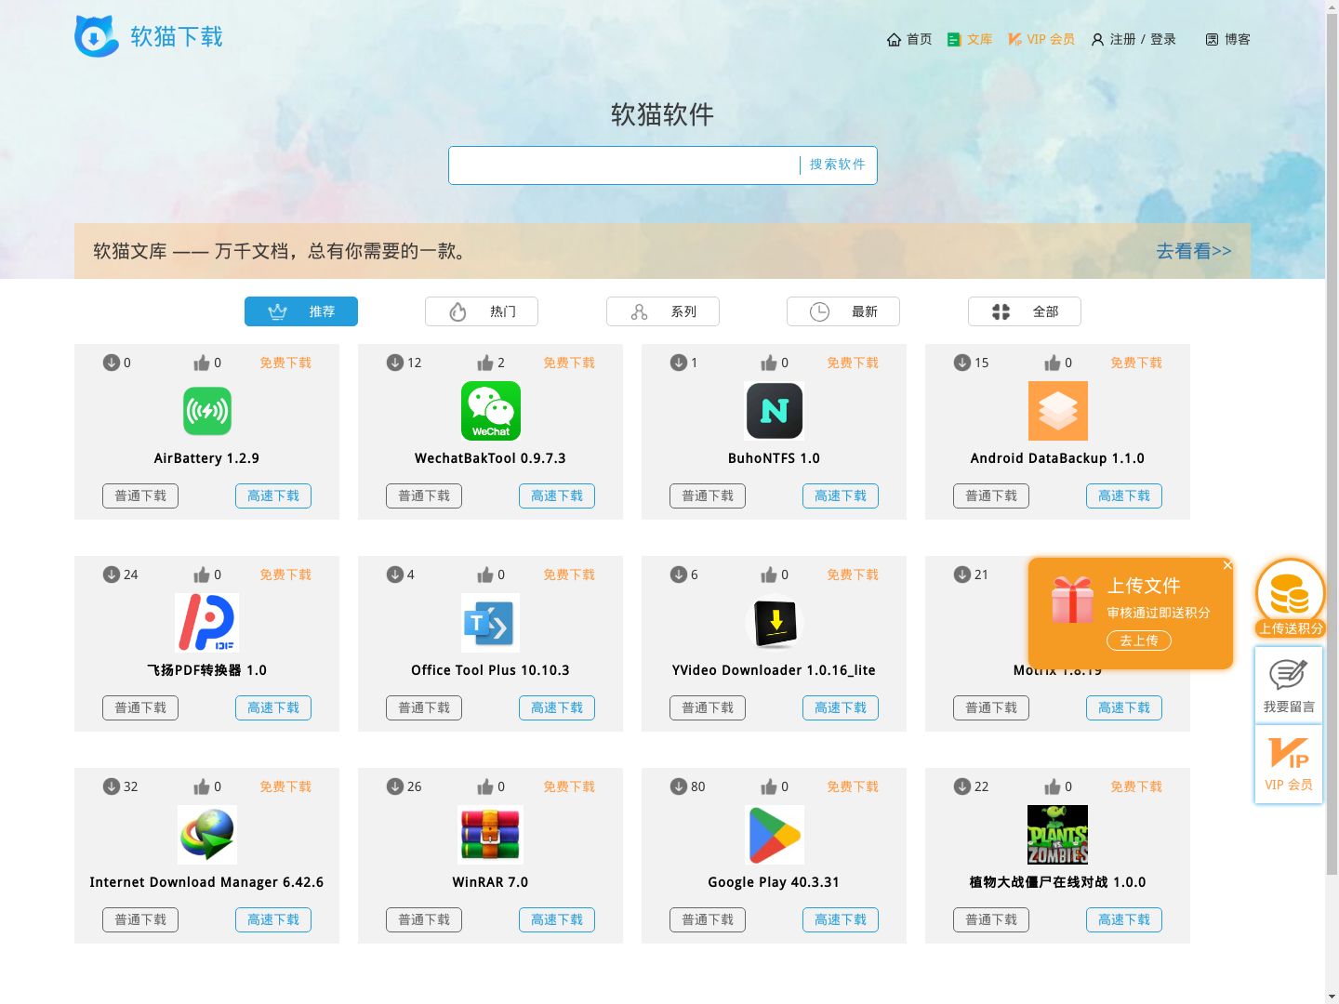Click 去上传 in the upload popup

(x=1139, y=641)
